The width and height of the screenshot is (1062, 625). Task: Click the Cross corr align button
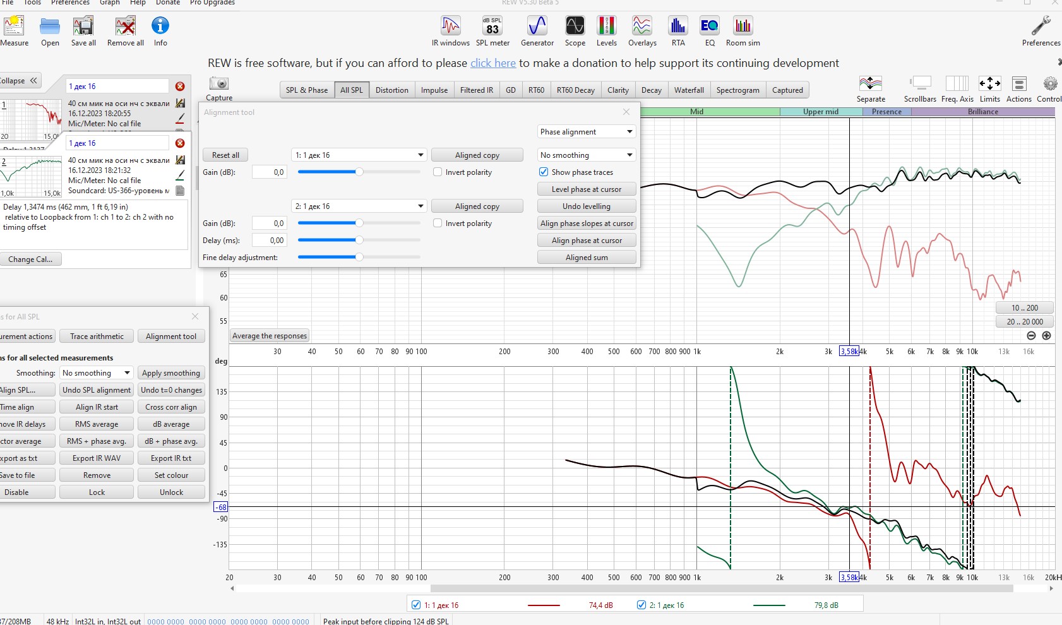pyautogui.click(x=171, y=407)
